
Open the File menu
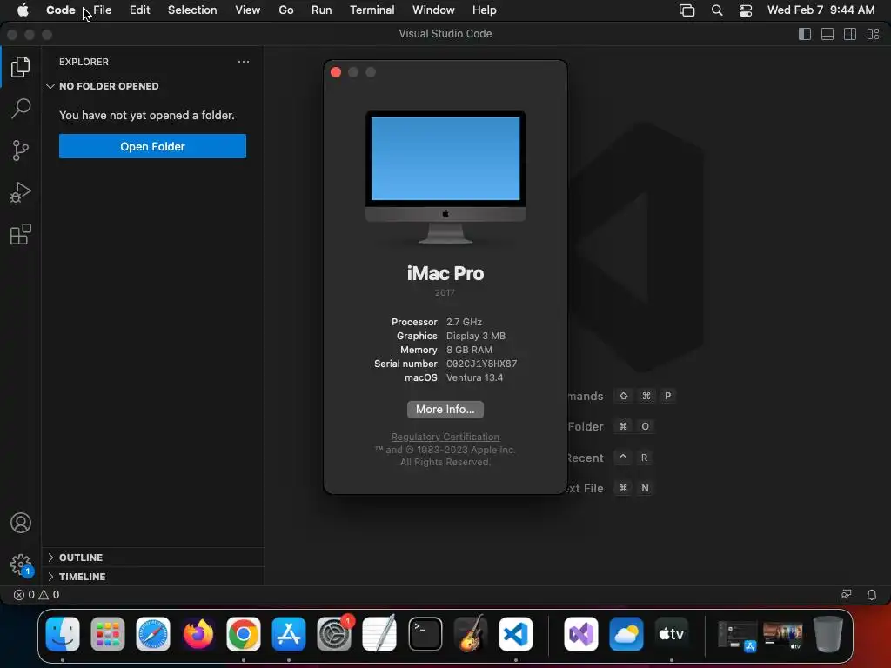(x=103, y=10)
